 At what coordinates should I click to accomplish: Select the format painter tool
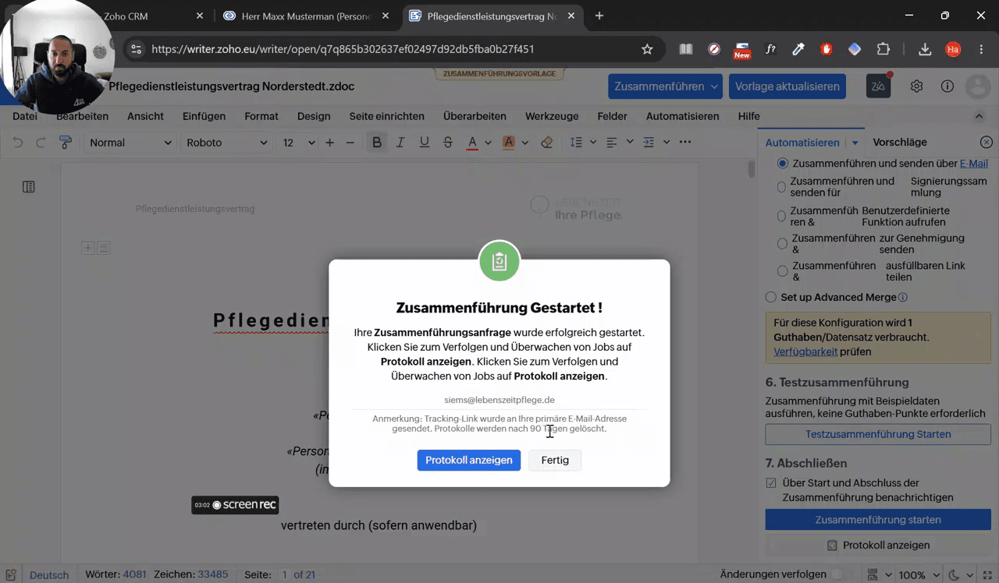click(66, 143)
